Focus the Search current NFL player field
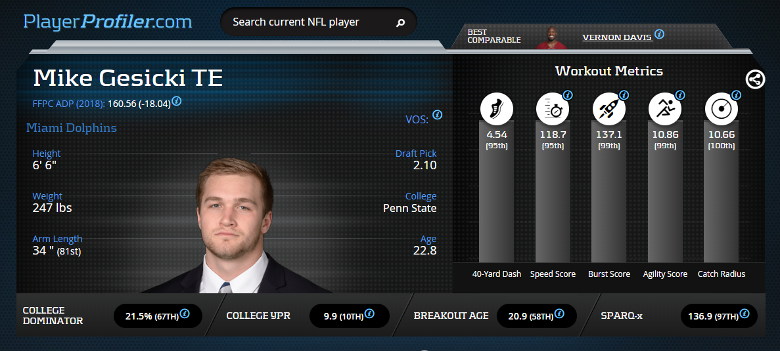The image size is (780, 351). click(x=309, y=22)
